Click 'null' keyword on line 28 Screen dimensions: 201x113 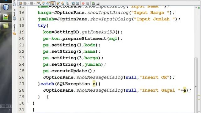pyautogui.click(x=131, y=90)
